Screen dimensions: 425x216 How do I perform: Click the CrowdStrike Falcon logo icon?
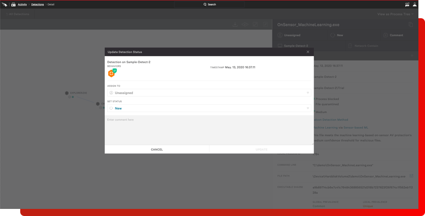pos(5,4)
